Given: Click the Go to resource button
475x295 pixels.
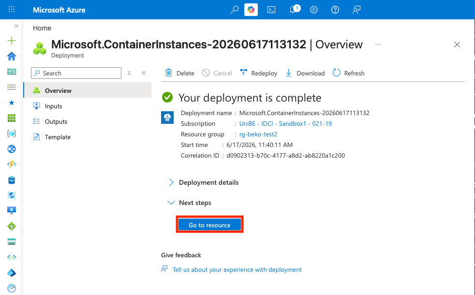Looking at the screenshot, I should coord(209,225).
